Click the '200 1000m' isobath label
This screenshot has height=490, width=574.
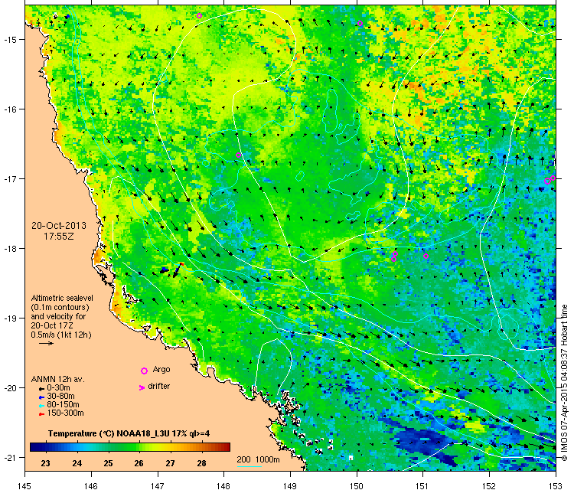coord(258,459)
